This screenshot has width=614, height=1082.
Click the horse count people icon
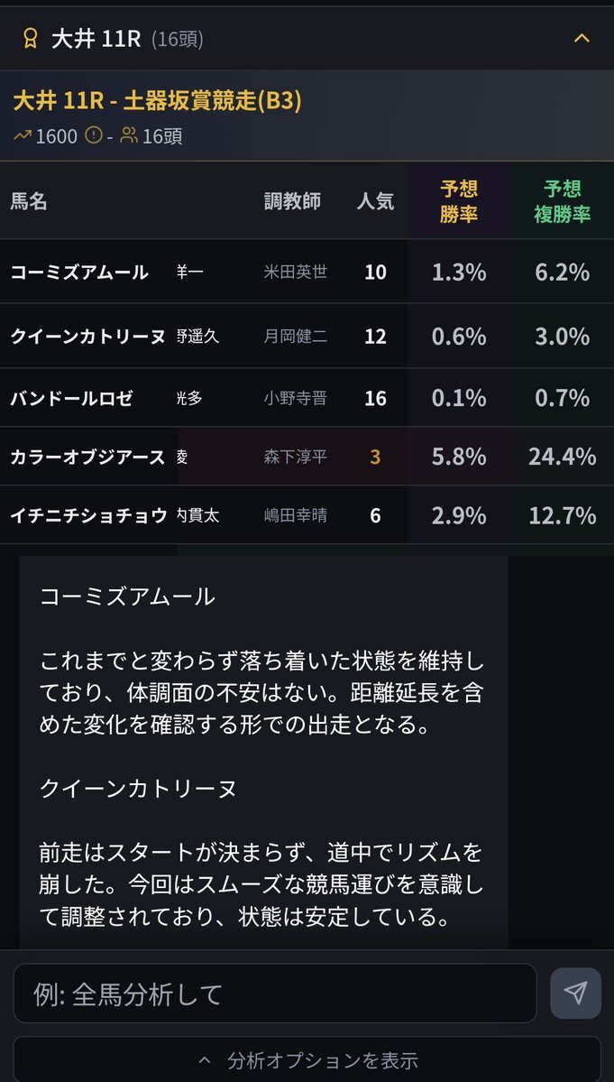tap(129, 136)
